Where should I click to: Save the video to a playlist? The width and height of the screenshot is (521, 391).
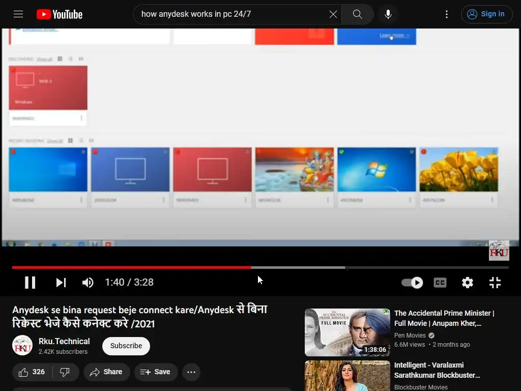[x=156, y=372]
